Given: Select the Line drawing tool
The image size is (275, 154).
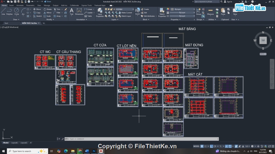Looking at the screenshot, I should [3, 11].
